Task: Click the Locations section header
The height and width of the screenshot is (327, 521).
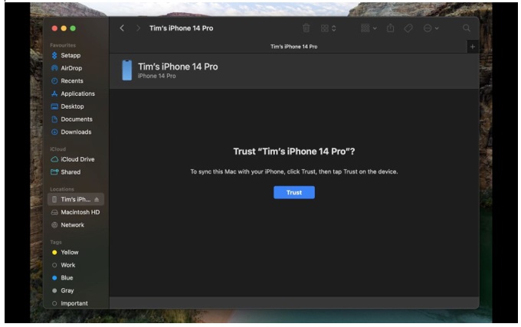Action: click(x=62, y=189)
